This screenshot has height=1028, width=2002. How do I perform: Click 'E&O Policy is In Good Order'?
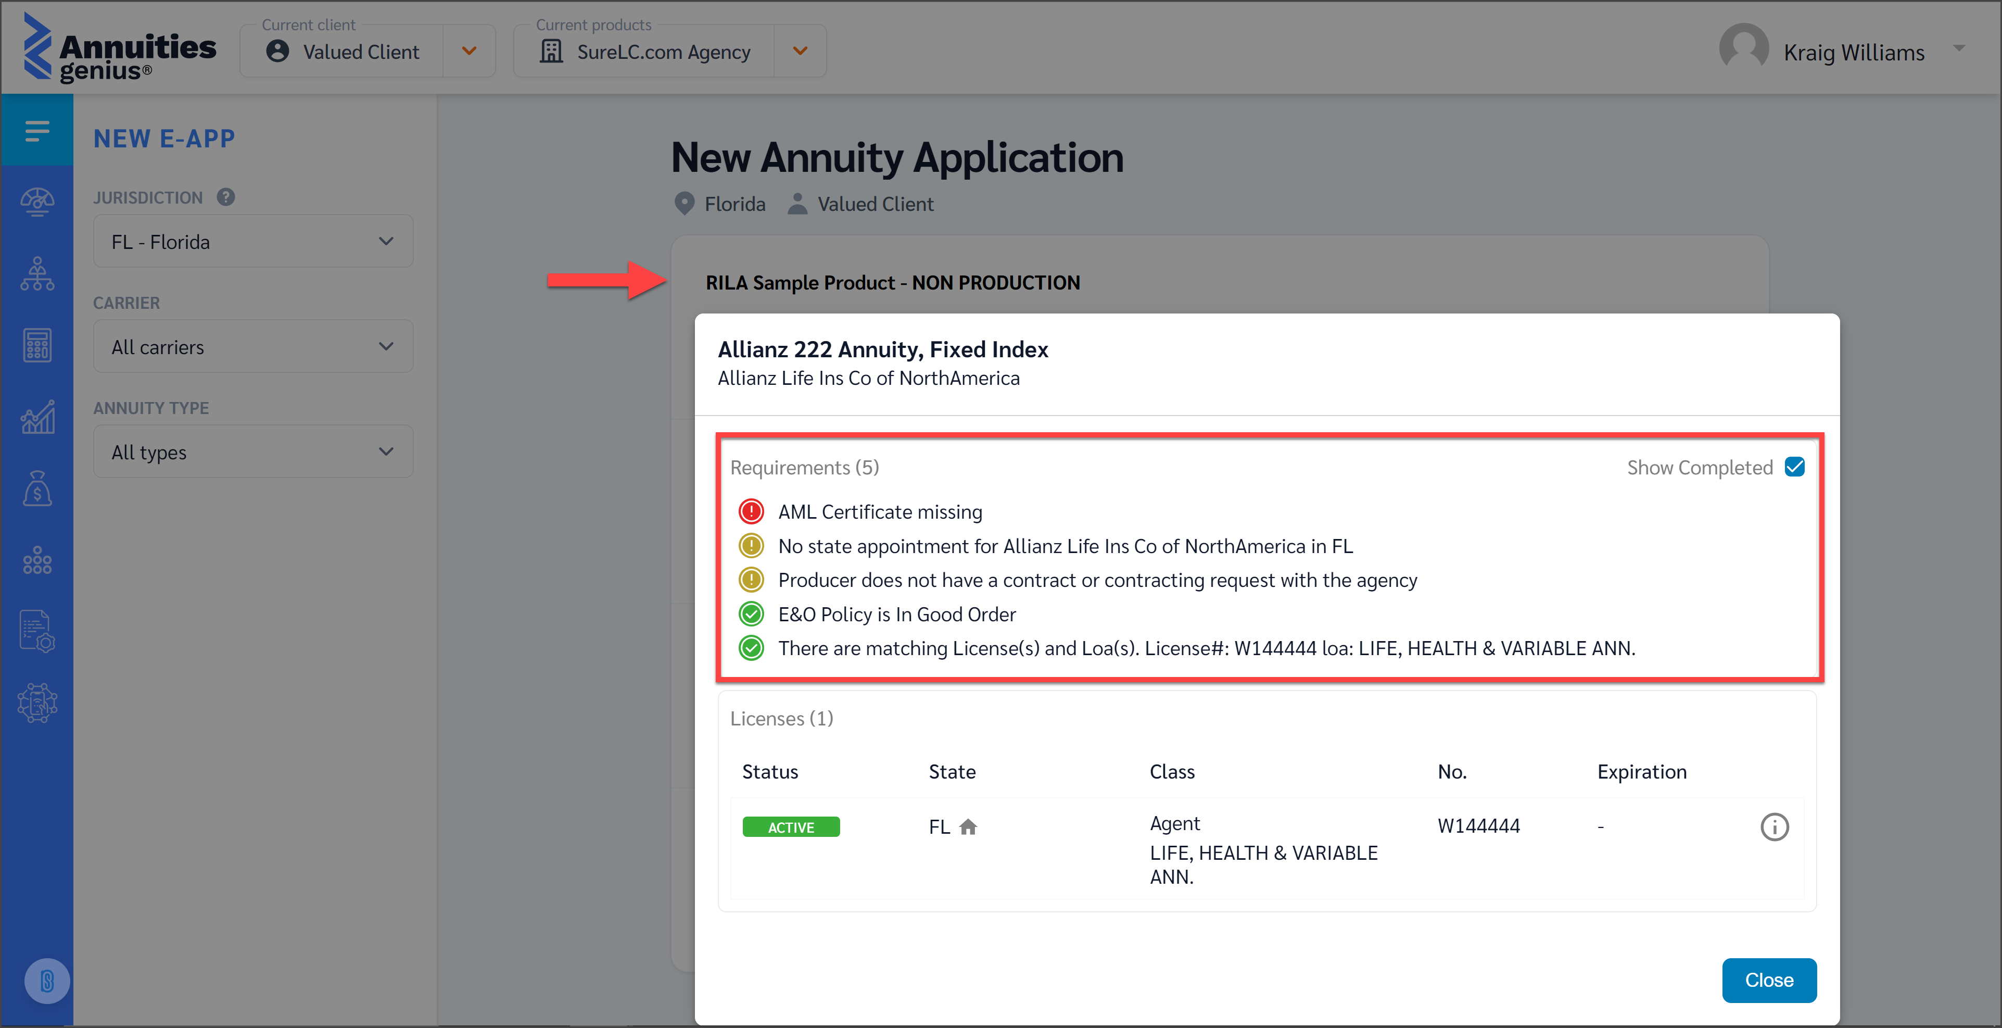click(897, 615)
